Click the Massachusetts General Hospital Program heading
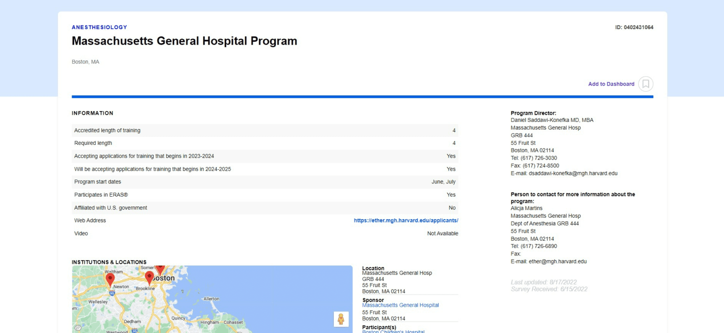 [x=184, y=41]
